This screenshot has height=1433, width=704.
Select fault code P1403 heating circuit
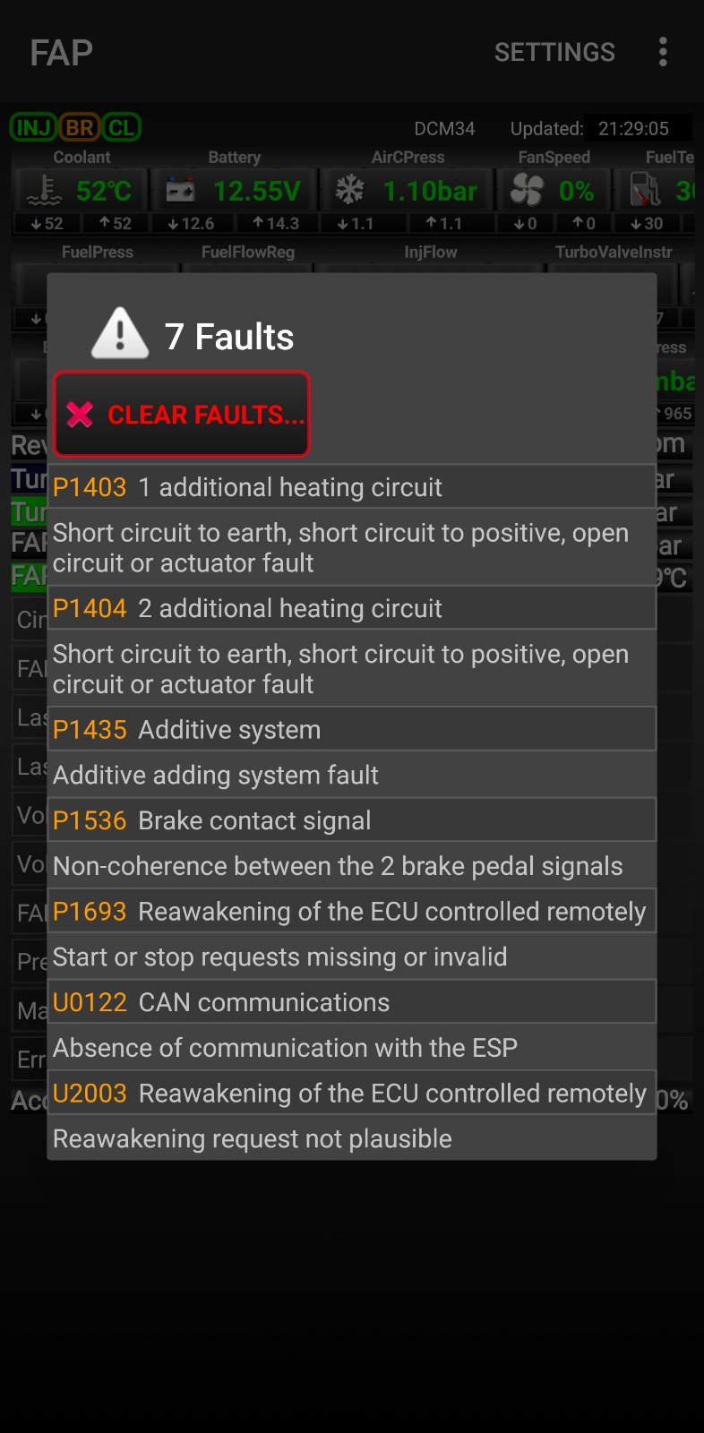(352, 487)
